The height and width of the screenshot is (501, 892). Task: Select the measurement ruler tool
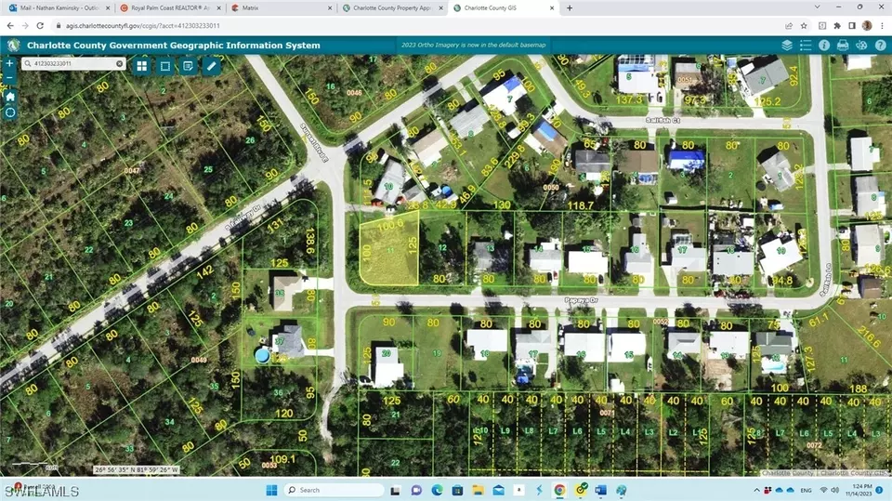211,66
